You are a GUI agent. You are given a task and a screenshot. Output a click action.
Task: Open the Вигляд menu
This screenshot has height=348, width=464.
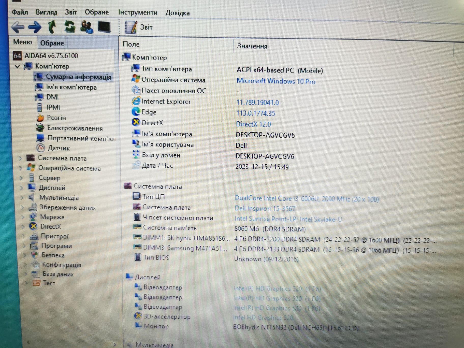[46, 12]
